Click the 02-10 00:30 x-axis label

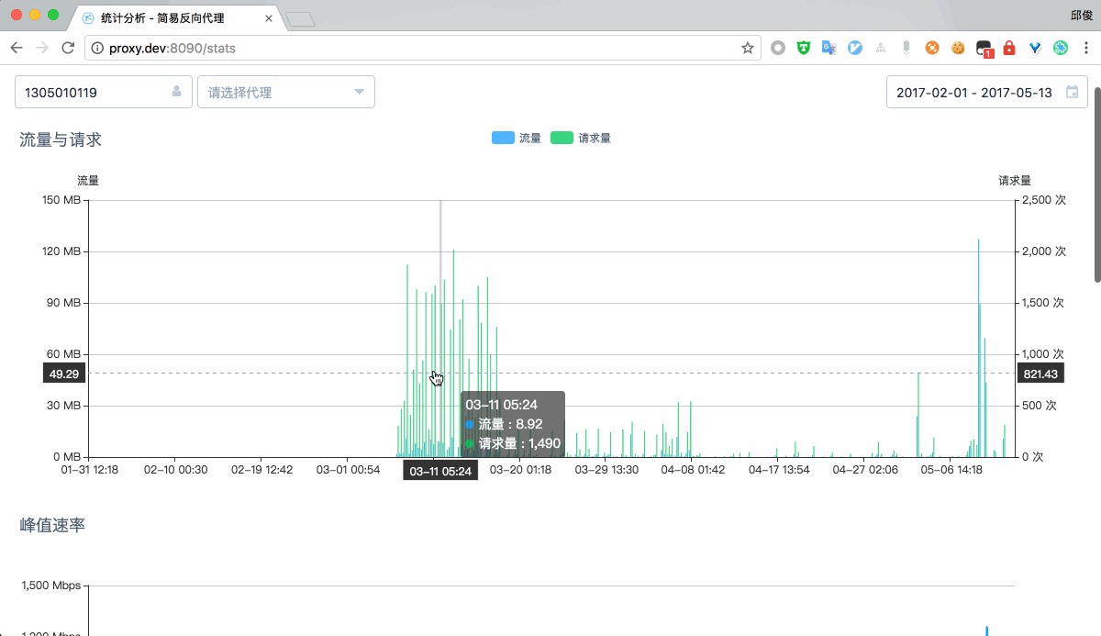point(175,470)
